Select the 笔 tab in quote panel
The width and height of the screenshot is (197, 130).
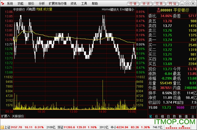pos(150,117)
